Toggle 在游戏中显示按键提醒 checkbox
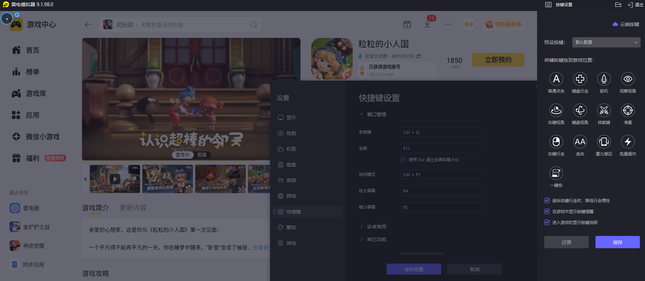Screen dimensions: 645x281 (547, 211)
